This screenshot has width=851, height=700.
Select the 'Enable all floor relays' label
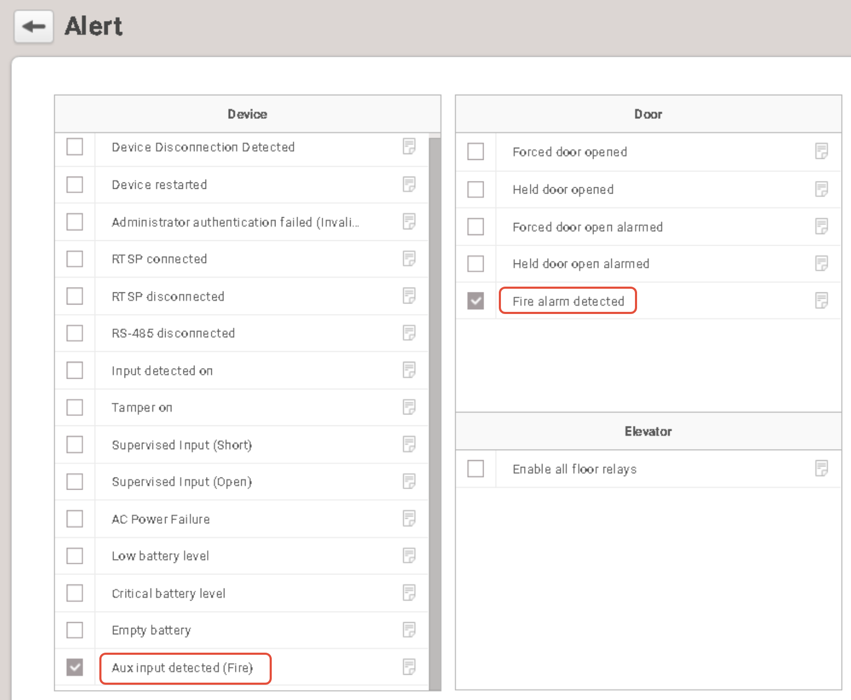[x=575, y=469]
